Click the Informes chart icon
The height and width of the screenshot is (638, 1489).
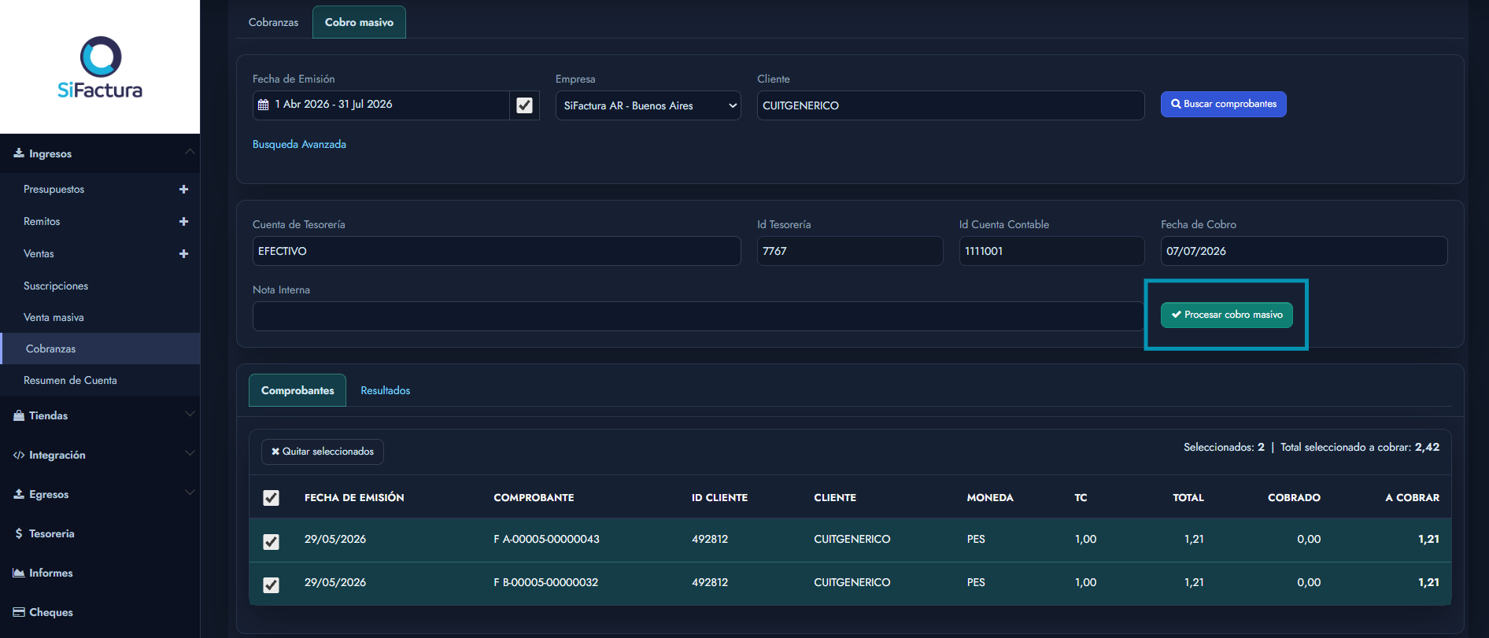tap(19, 573)
